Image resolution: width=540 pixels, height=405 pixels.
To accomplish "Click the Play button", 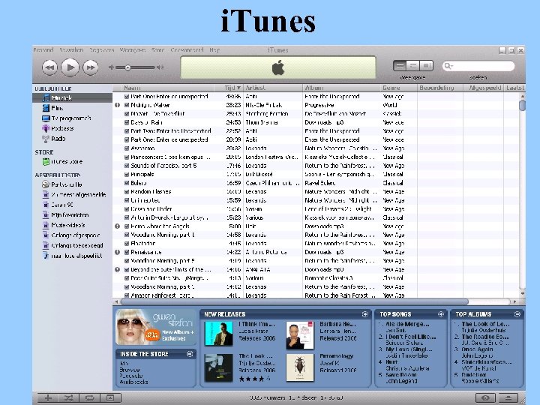I will (x=70, y=67).
